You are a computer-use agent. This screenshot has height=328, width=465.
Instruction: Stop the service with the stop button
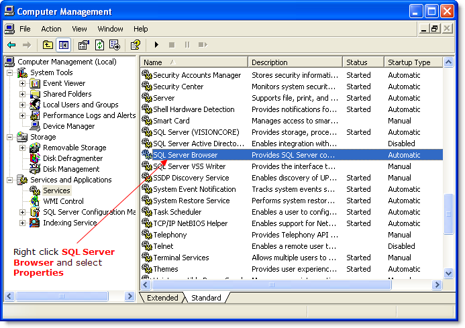[172, 45]
